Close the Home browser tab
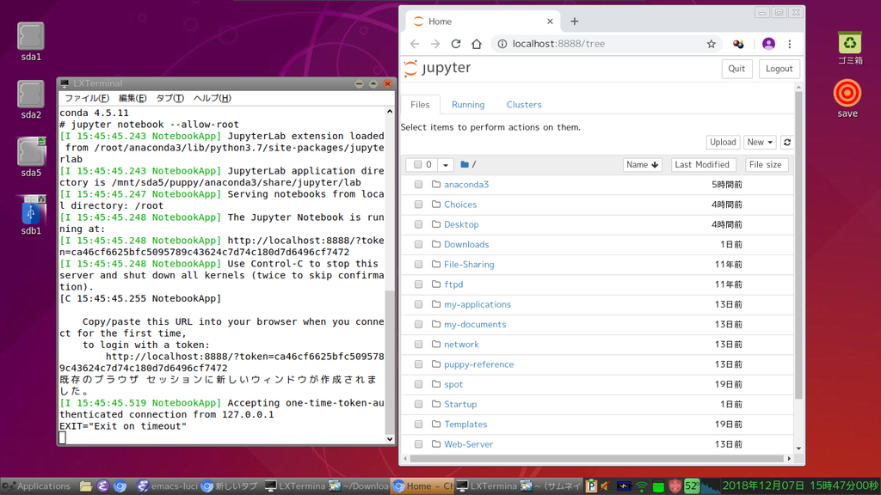This screenshot has width=881, height=495. pos(550,21)
